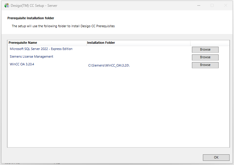The width and height of the screenshot is (234, 165).
Task: Select the Siemens License Management entry
Action: click(x=31, y=57)
